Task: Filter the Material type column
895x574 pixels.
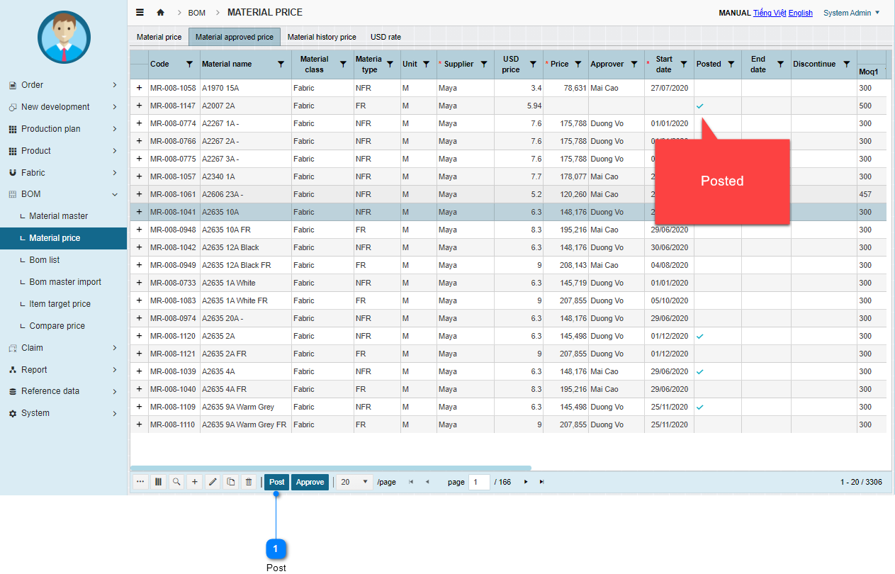Action: coord(390,64)
